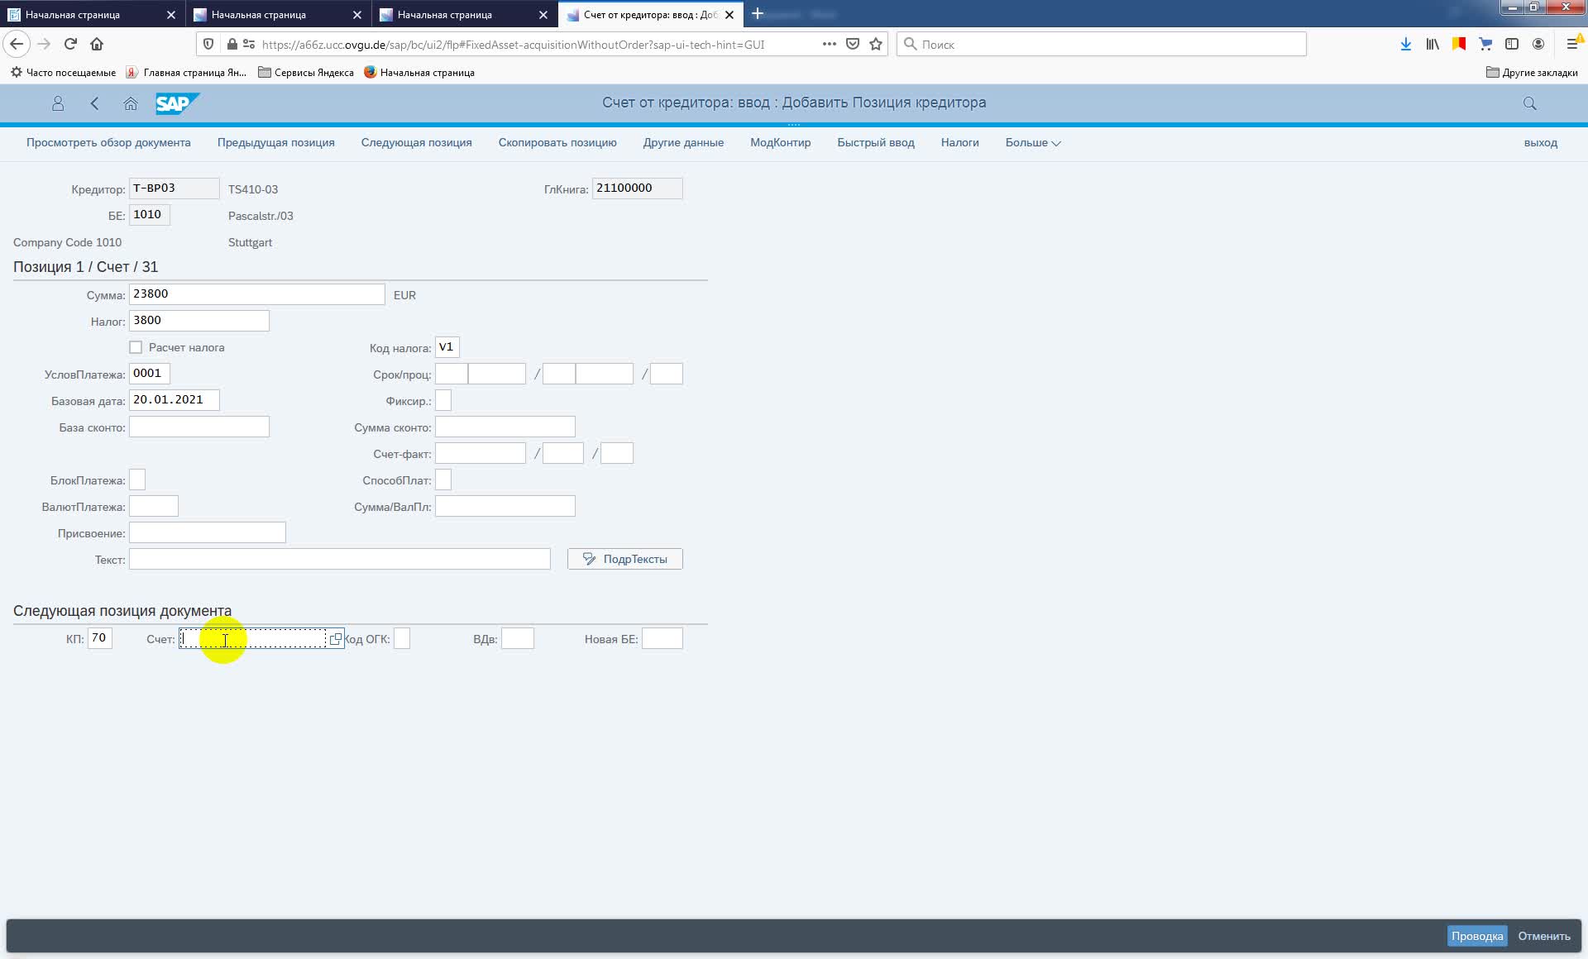
Task: Click the red-yellow flag extension icon
Action: point(1459,44)
